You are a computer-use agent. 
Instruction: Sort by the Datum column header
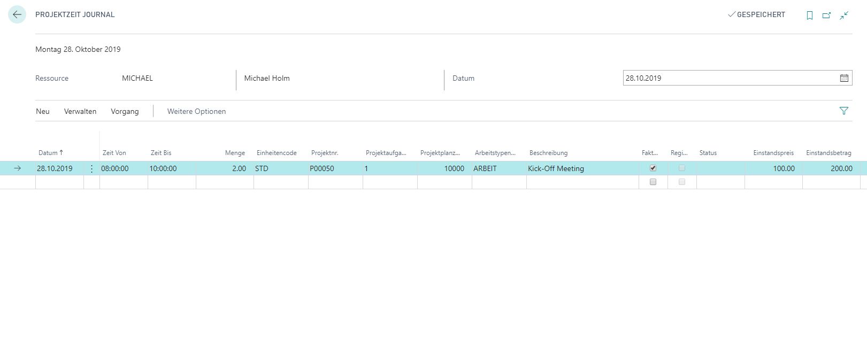[x=51, y=153]
